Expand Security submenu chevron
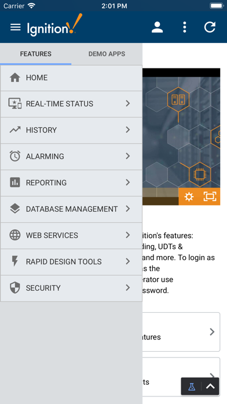227x404 pixels. (128, 287)
